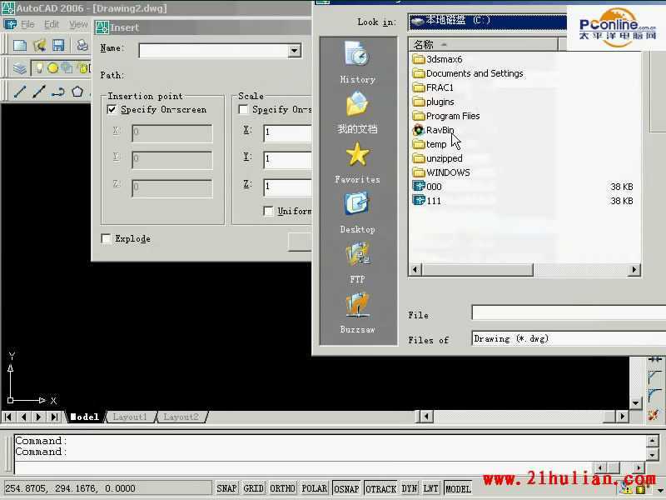Viewport: 666px width, 500px height.
Task: Click the file list horizontal scrollbar thumb
Action: tap(477, 269)
